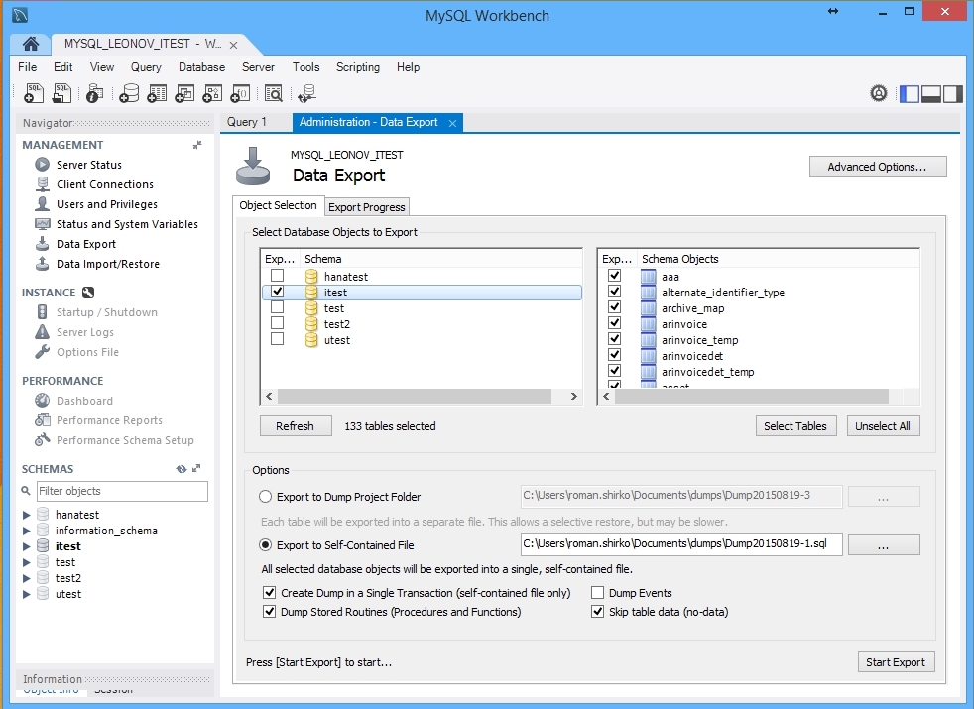Screen dimensions: 974x709
Task: Click the search table data icon
Action: coord(273,93)
